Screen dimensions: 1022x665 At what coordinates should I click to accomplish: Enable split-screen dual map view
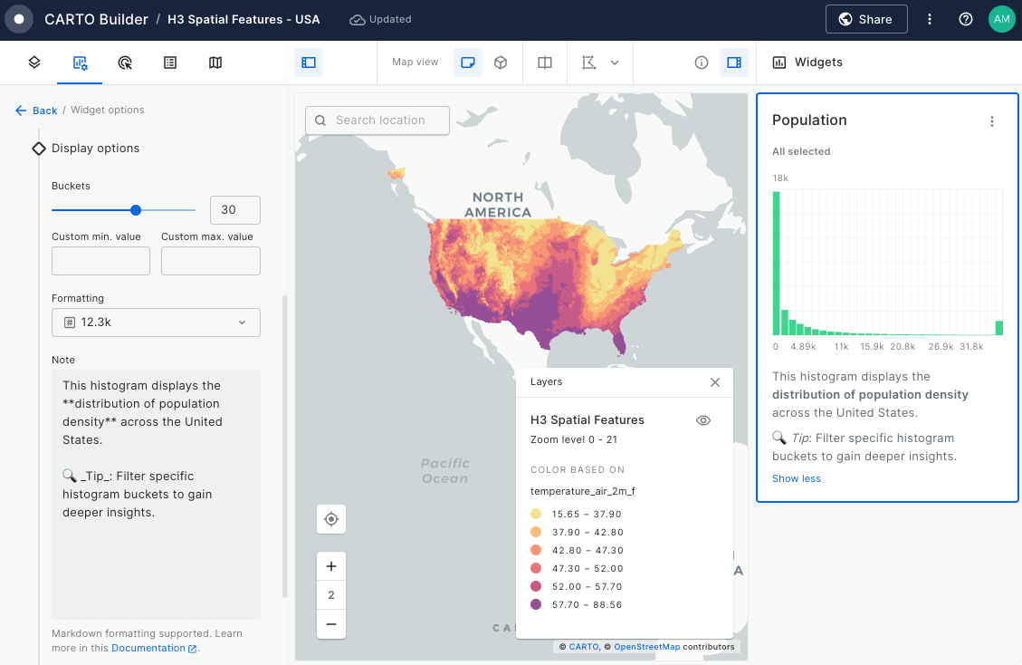pos(545,63)
